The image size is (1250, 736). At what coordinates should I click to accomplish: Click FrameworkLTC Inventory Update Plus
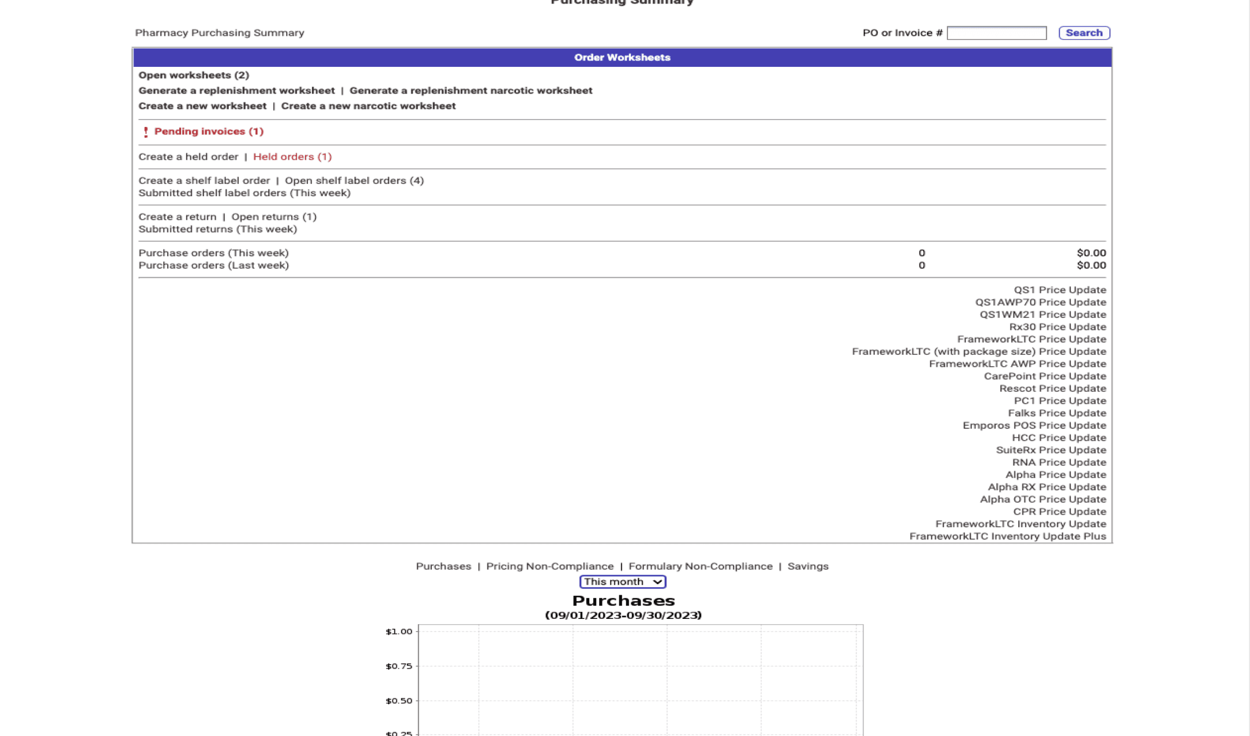point(1007,536)
